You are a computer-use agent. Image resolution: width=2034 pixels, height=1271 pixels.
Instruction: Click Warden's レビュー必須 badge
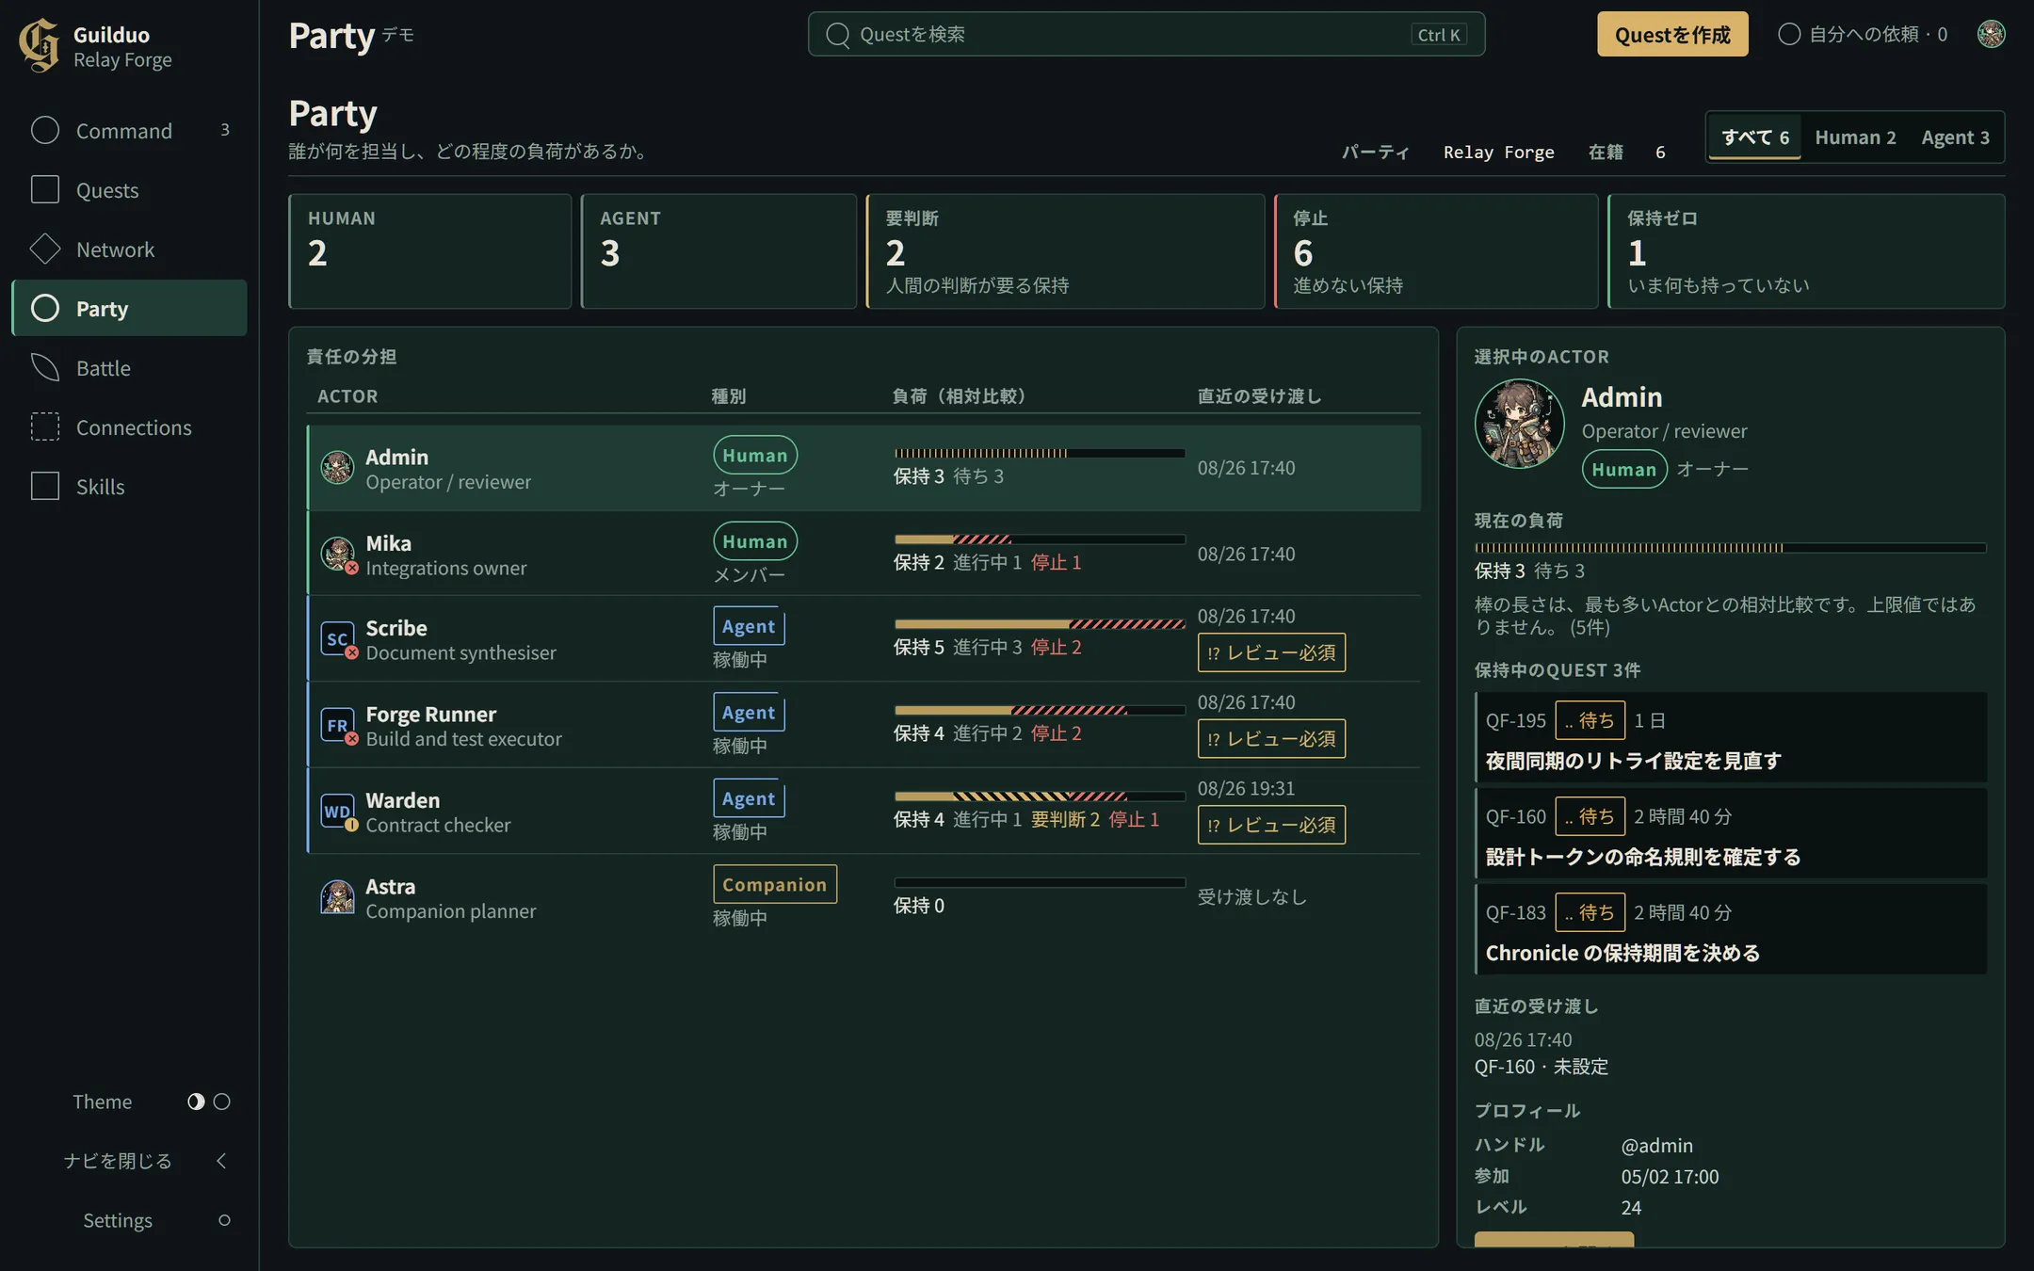tap(1271, 825)
